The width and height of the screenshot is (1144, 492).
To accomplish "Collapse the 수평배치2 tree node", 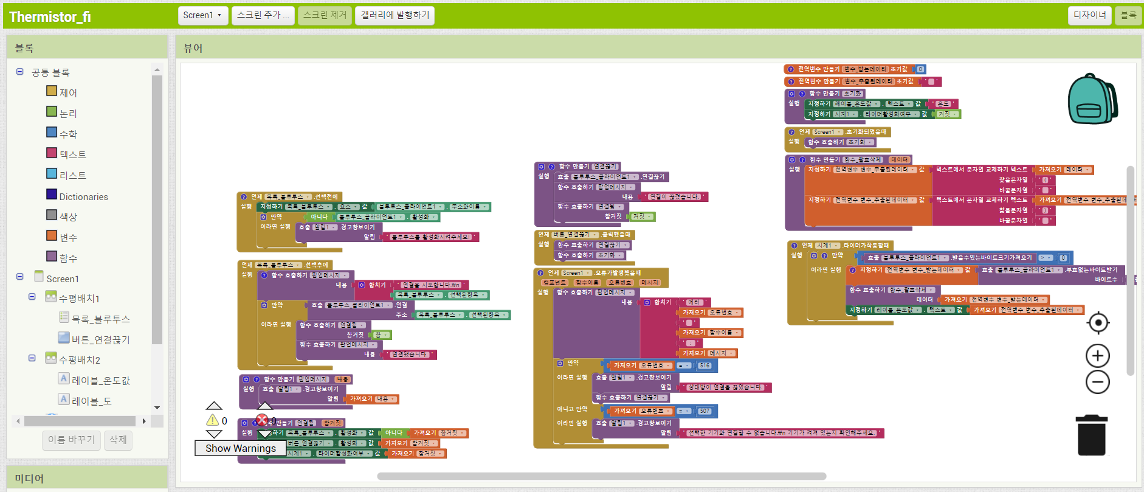I will [32, 358].
